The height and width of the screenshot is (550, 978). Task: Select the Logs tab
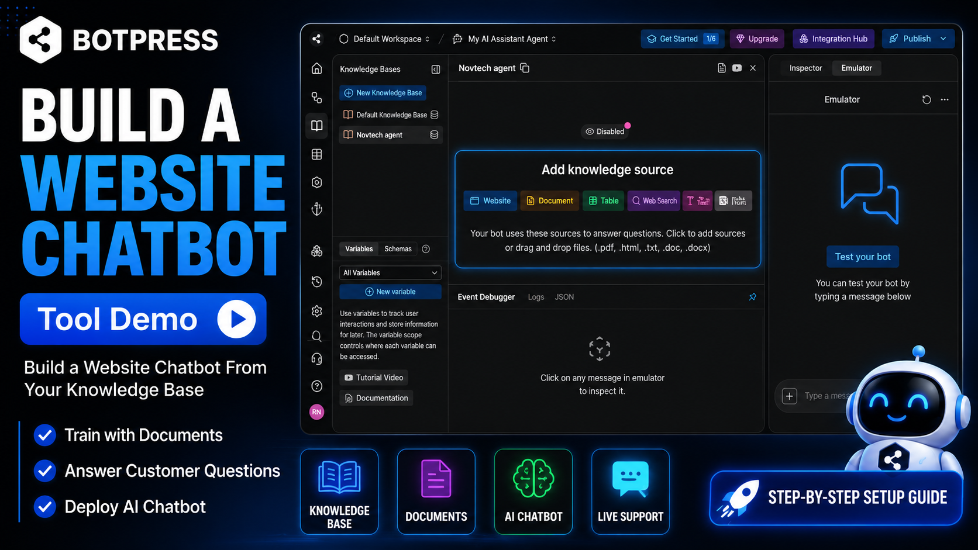[536, 297]
